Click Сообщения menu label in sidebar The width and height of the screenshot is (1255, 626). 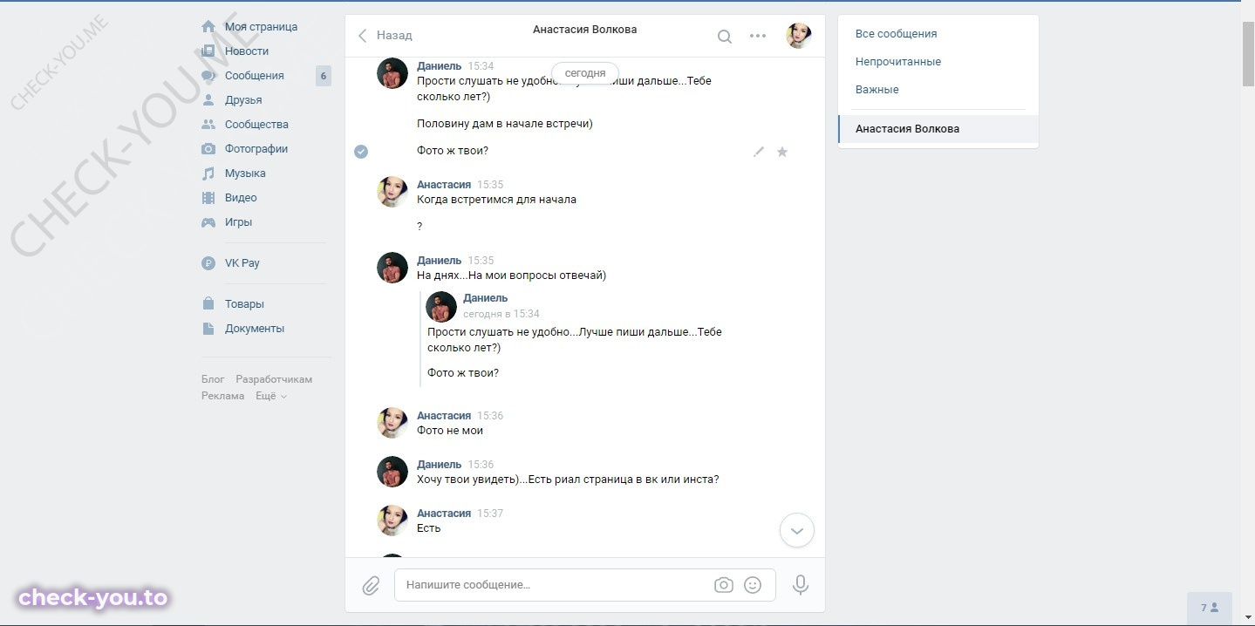255,76
